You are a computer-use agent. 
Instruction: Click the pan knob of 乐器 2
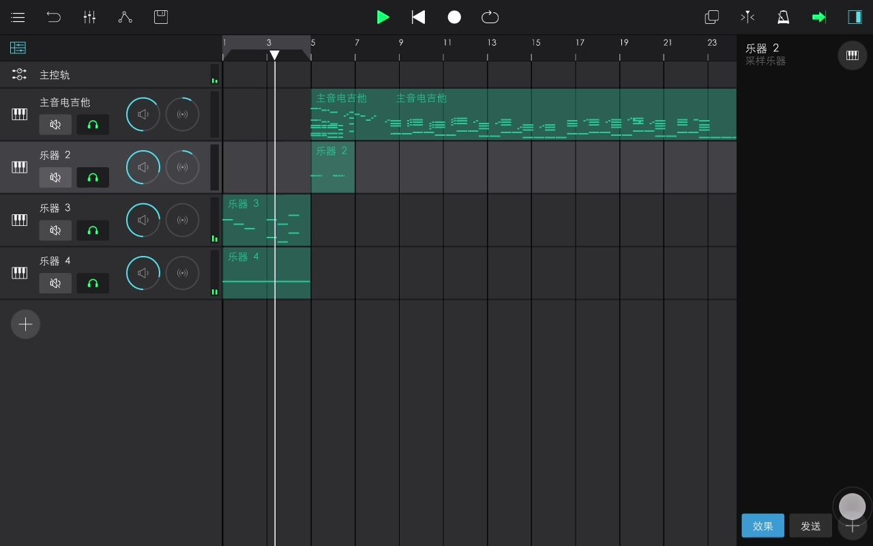coord(182,167)
